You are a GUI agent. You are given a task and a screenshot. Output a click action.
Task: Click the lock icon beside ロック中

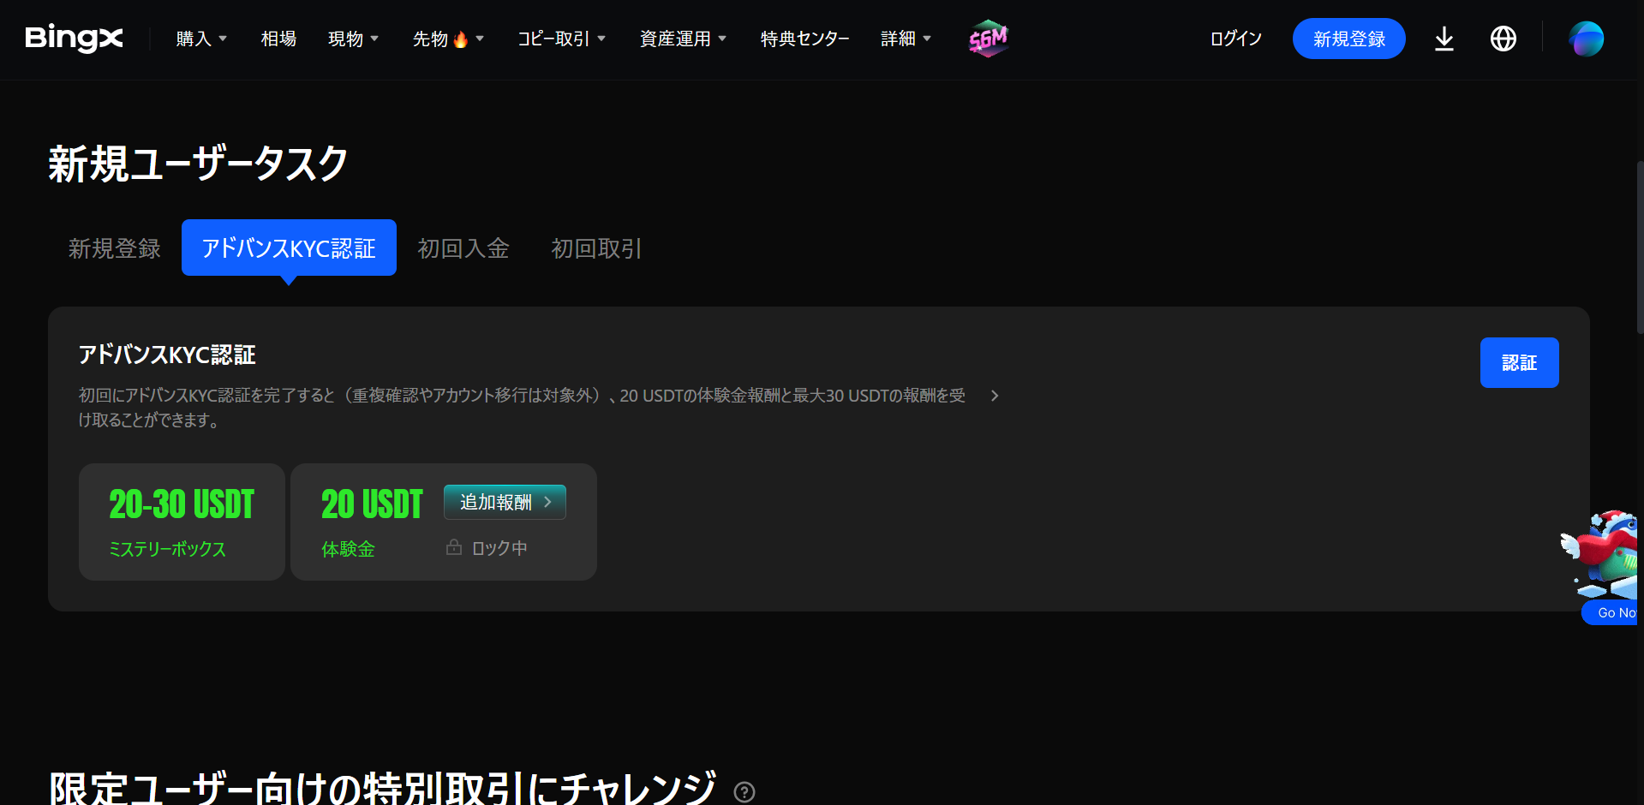[454, 547]
